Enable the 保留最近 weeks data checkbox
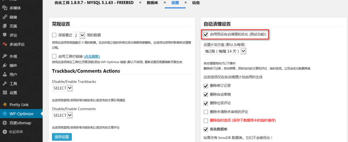The image size is (348, 142). 54,35
